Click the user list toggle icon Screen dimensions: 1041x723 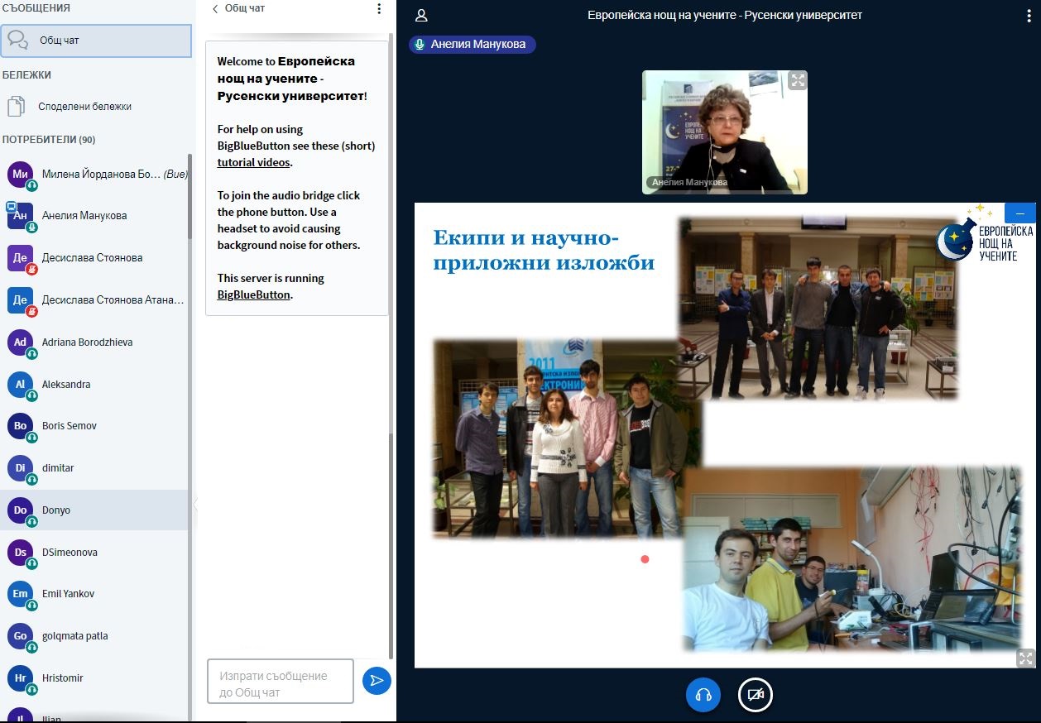tap(421, 16)
